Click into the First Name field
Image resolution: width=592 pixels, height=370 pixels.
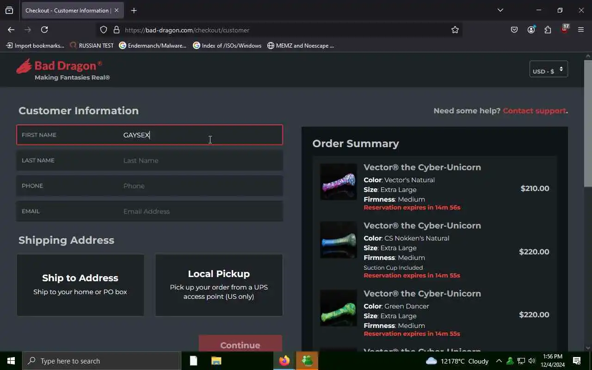point(149,135)
